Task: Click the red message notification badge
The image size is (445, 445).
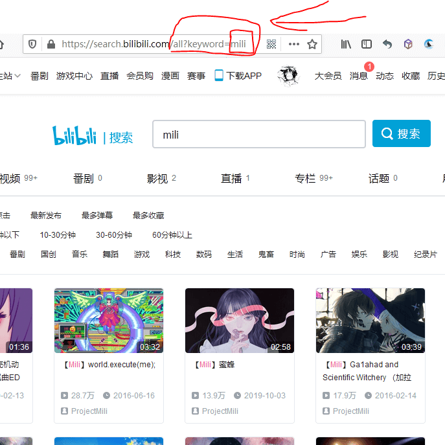Action: 369,67
